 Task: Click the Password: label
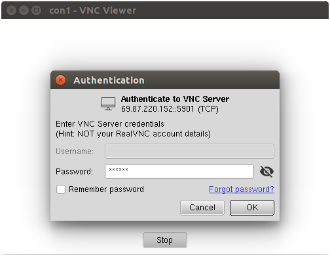click(x=74, y=172)
